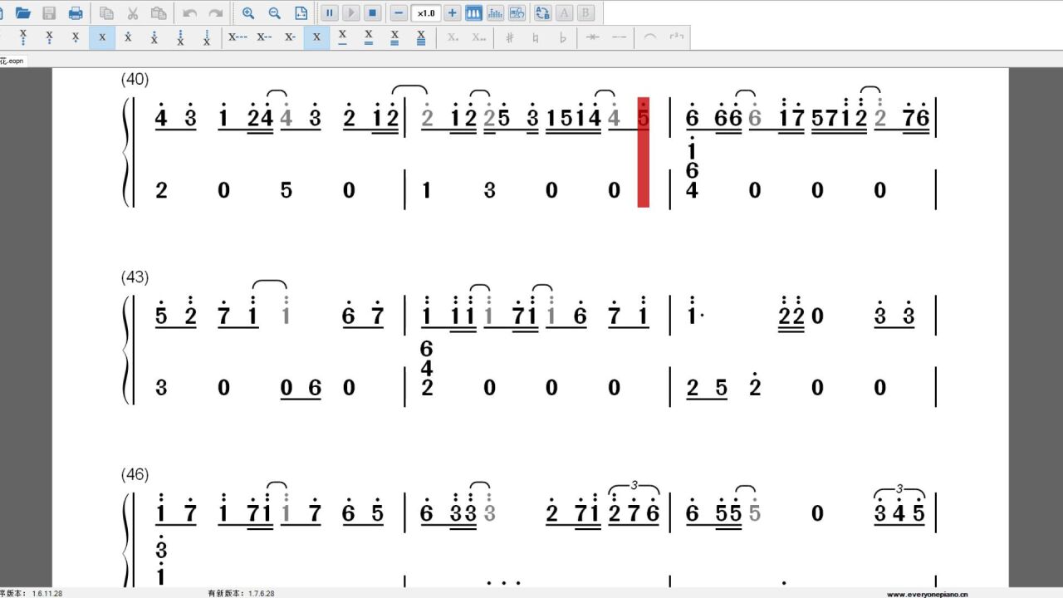Select the note with two dots below
This screenshot has width=1063, height=598.
tap(50, 37)
